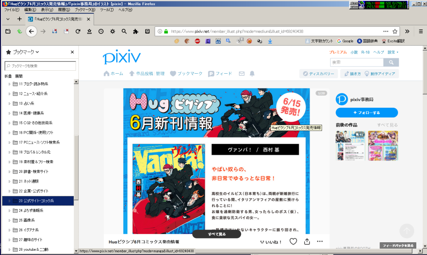
Task: Open the tab list dropdown chevron
Action: [8, 19]
